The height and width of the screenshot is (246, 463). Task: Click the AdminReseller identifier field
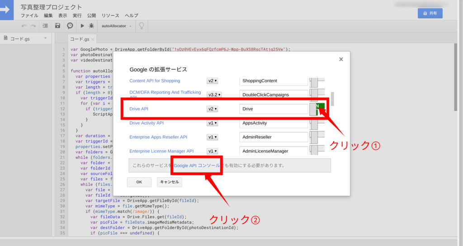tap(274, 137)
